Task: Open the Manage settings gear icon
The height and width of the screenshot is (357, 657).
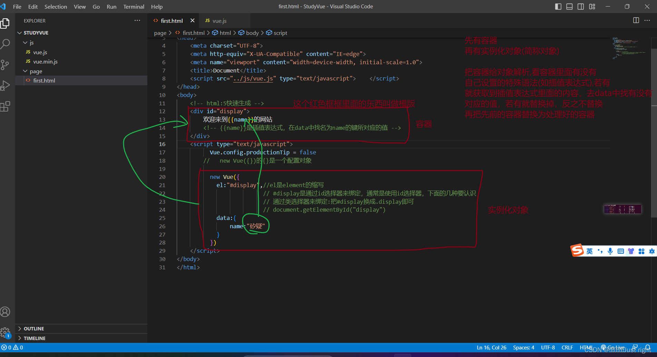Action: [x=5, y=332]
